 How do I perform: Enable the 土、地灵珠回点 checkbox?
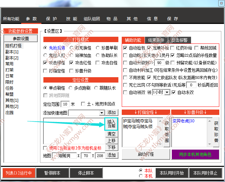pyautogui.click(x=83, y=104)
